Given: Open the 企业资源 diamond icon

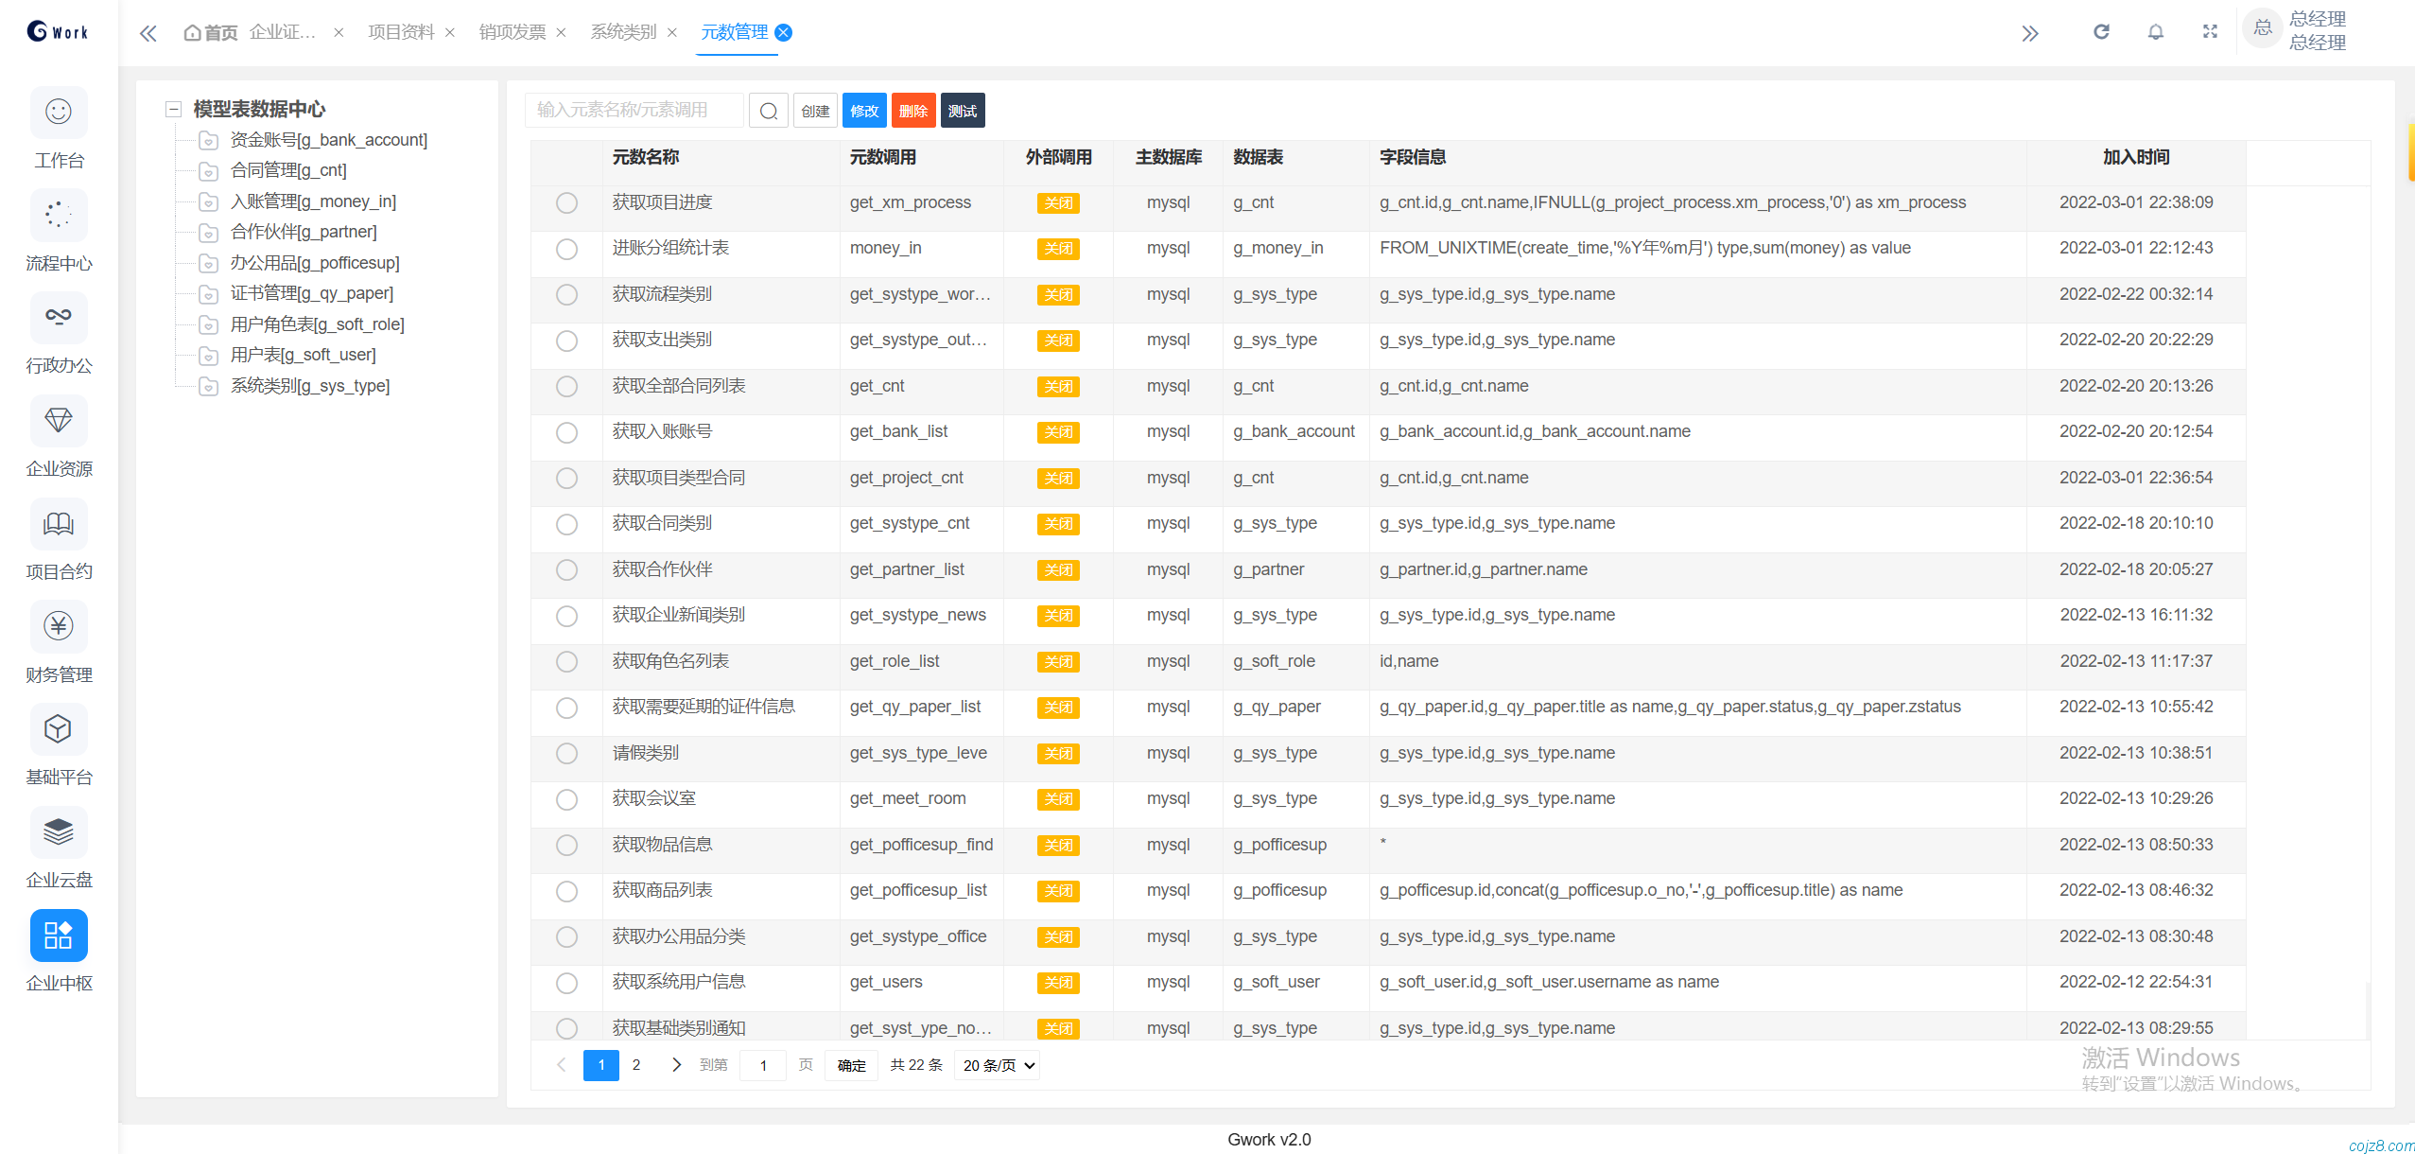Looking at the screenshot, I should [x=59, y=421].
